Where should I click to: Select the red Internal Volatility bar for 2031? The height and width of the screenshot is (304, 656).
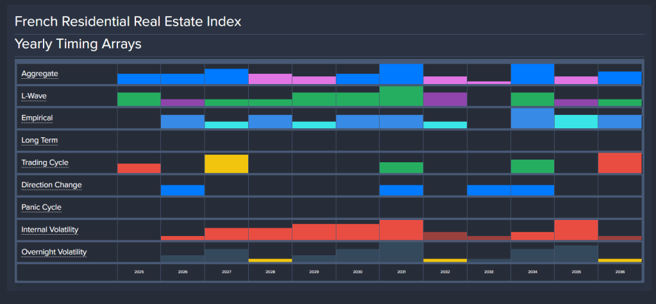pyautogui.click(x=401, y=230)
